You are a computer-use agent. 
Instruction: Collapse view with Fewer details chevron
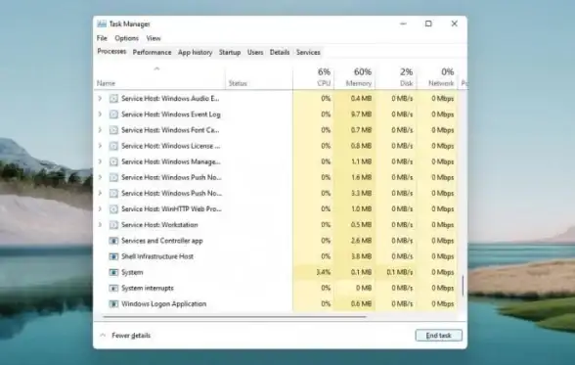coord(103,335)
